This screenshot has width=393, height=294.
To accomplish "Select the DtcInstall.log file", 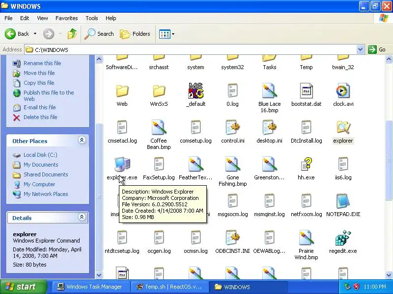I will 306,127.
